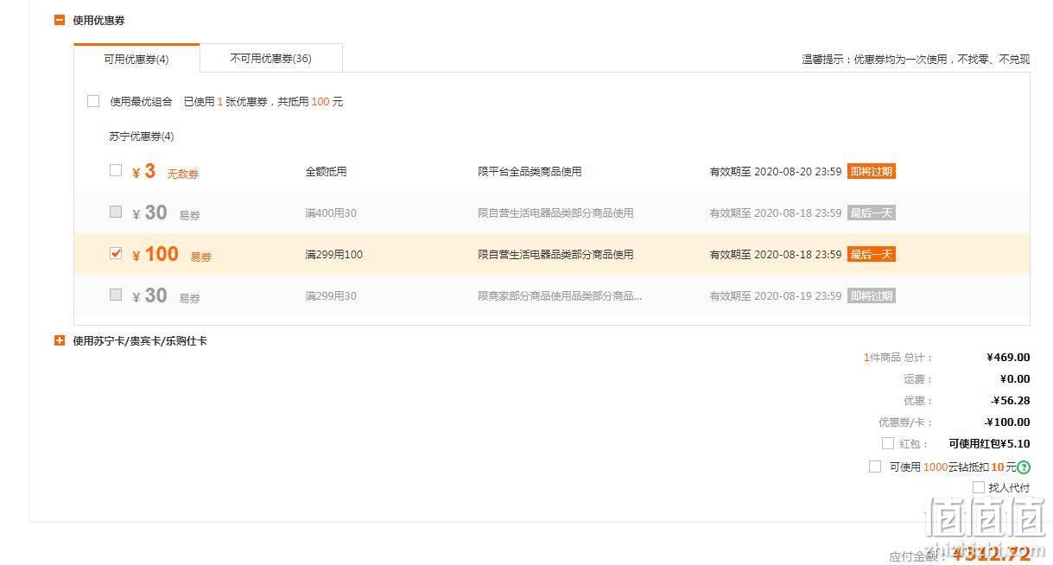Tick the ¥3 无敌券 coupon checkbox
Image resolution: width=1053 pixels, height=565 pixels.
116,170
